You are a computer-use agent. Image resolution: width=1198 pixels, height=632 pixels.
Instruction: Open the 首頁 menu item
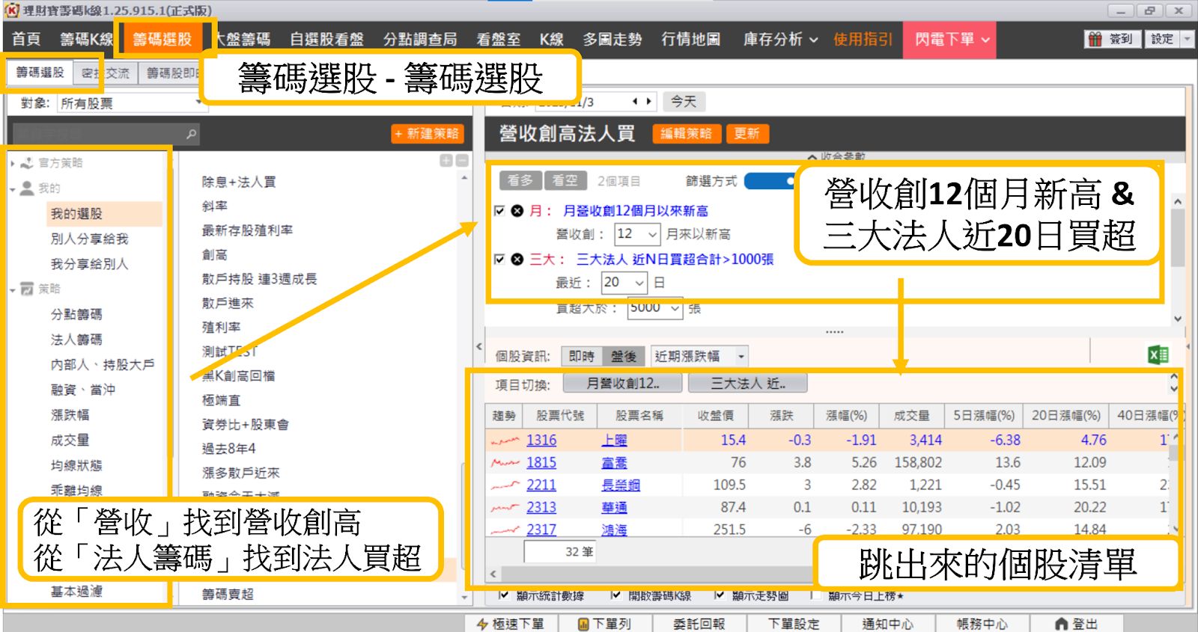pos(26,39)
